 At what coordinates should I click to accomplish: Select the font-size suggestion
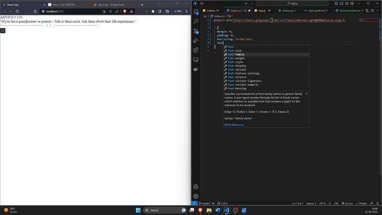click(266, 51)
